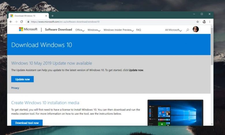This screenshot has height=135, width=225.
Task: Open the Privacy link
Action: pos(15,88)
